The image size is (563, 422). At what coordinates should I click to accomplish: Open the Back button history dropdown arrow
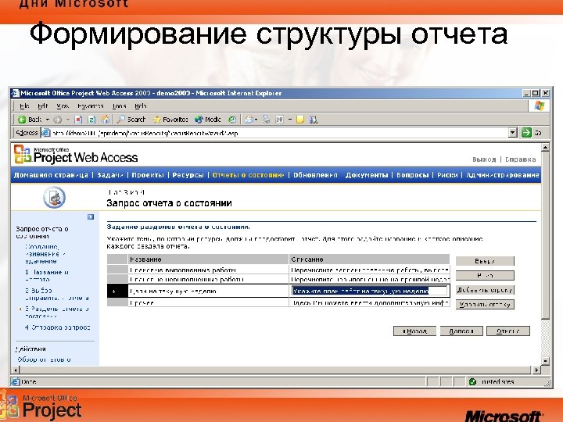coord(47,120)
